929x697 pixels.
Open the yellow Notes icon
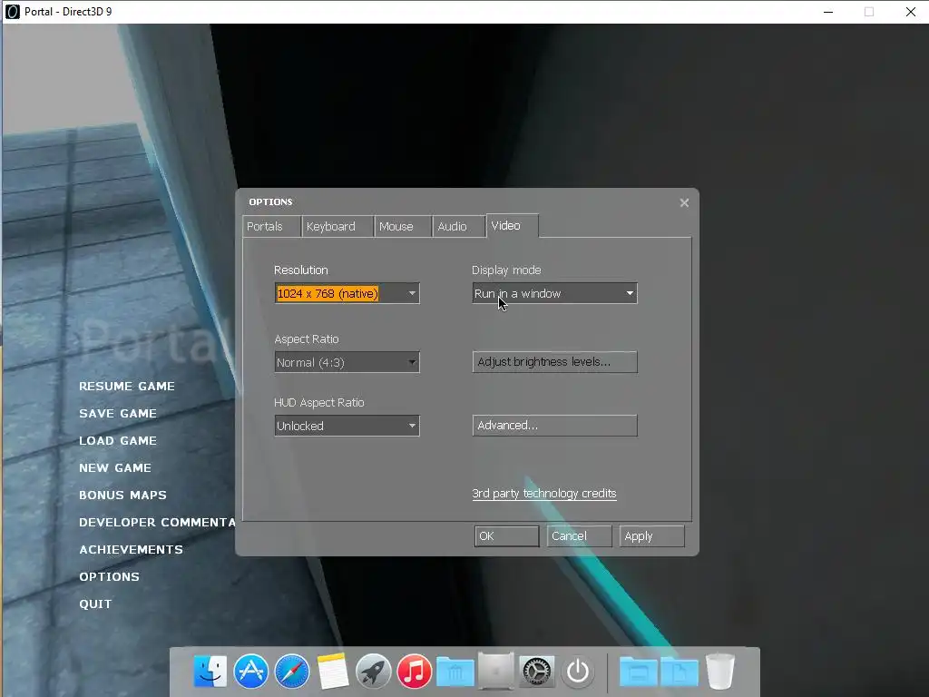click(x=332, y=672)
